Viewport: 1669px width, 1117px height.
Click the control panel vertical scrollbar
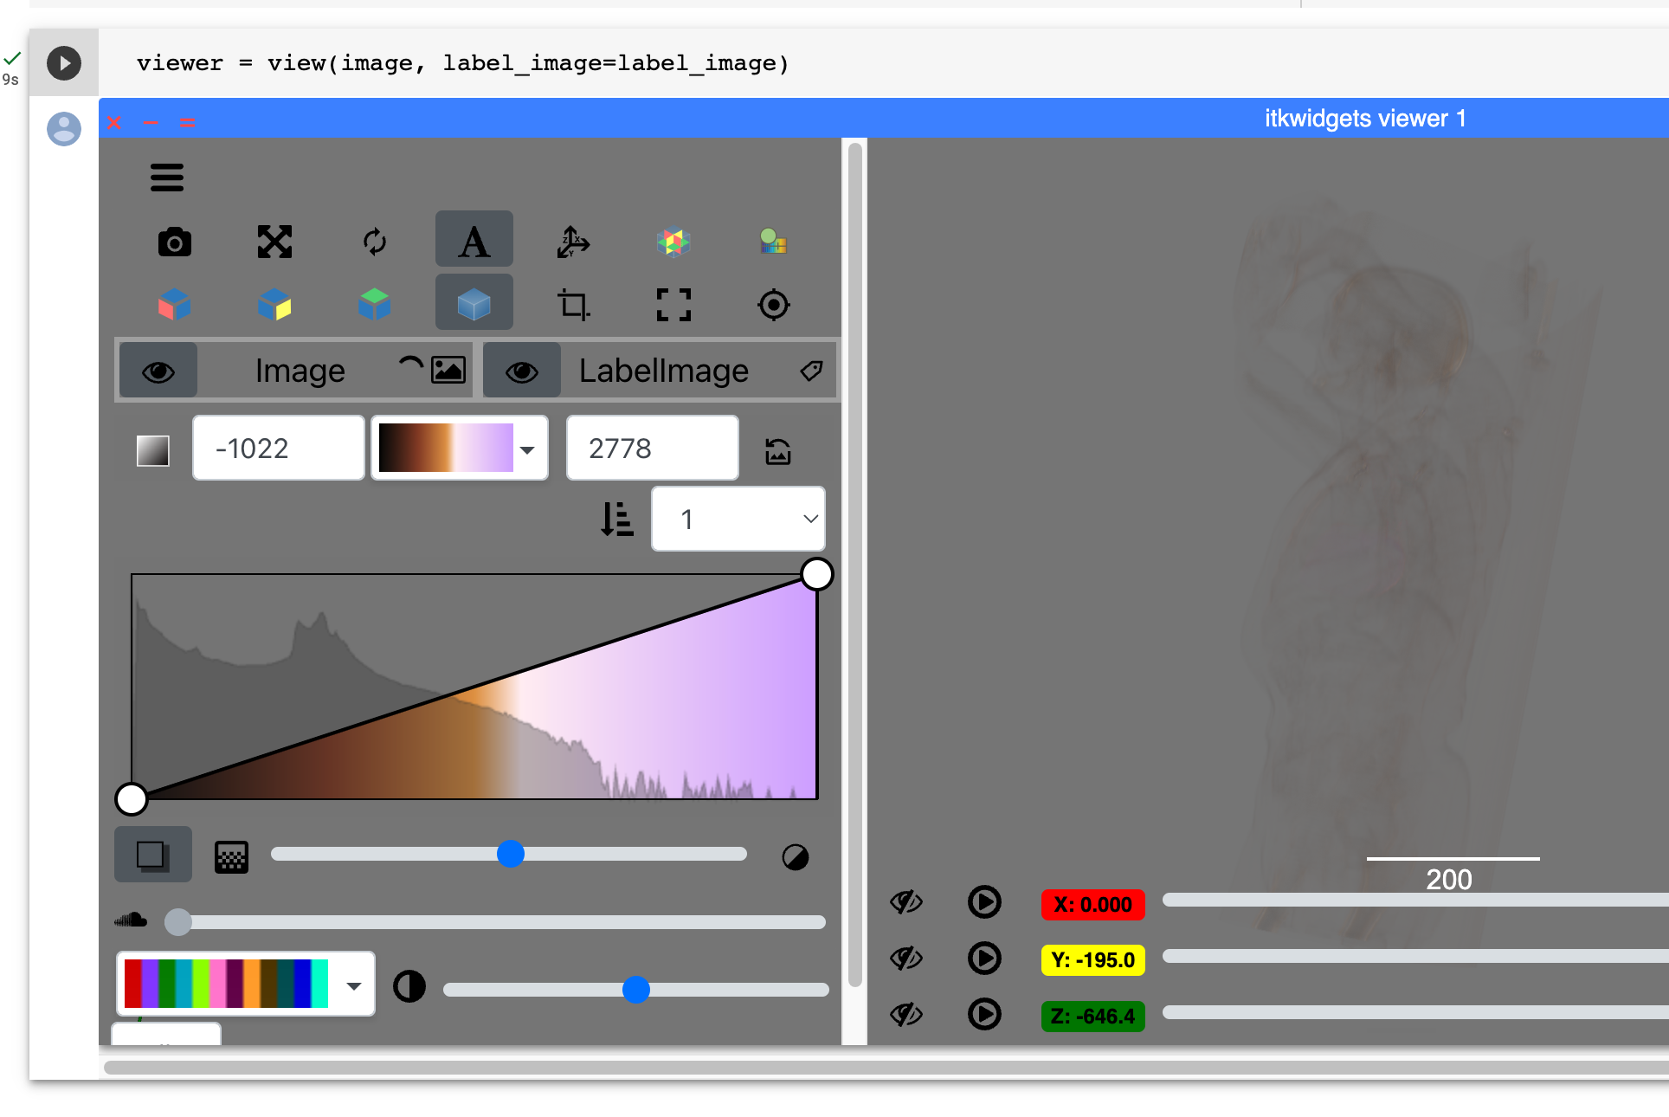(854, 565)
